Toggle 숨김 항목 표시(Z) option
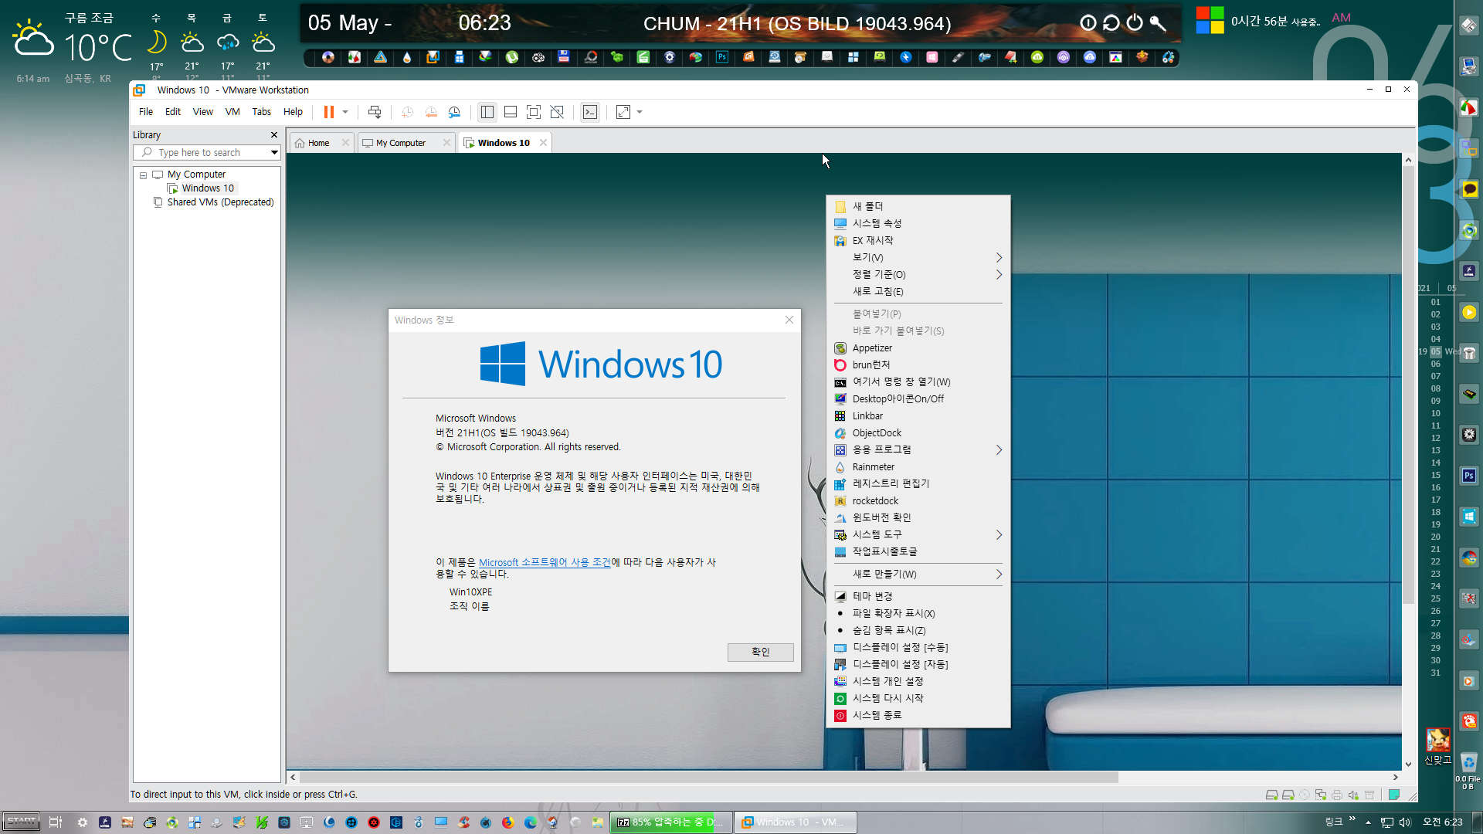Screen dimensions: 1483x834 (918, 630)
